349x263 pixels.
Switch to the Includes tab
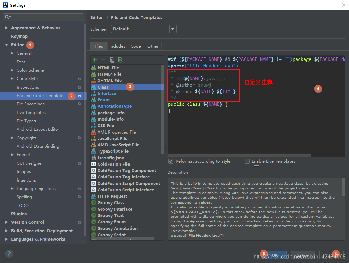pos(117,46)
